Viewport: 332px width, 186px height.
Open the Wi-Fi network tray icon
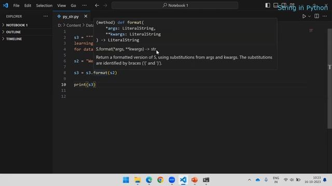pos(286,180)
